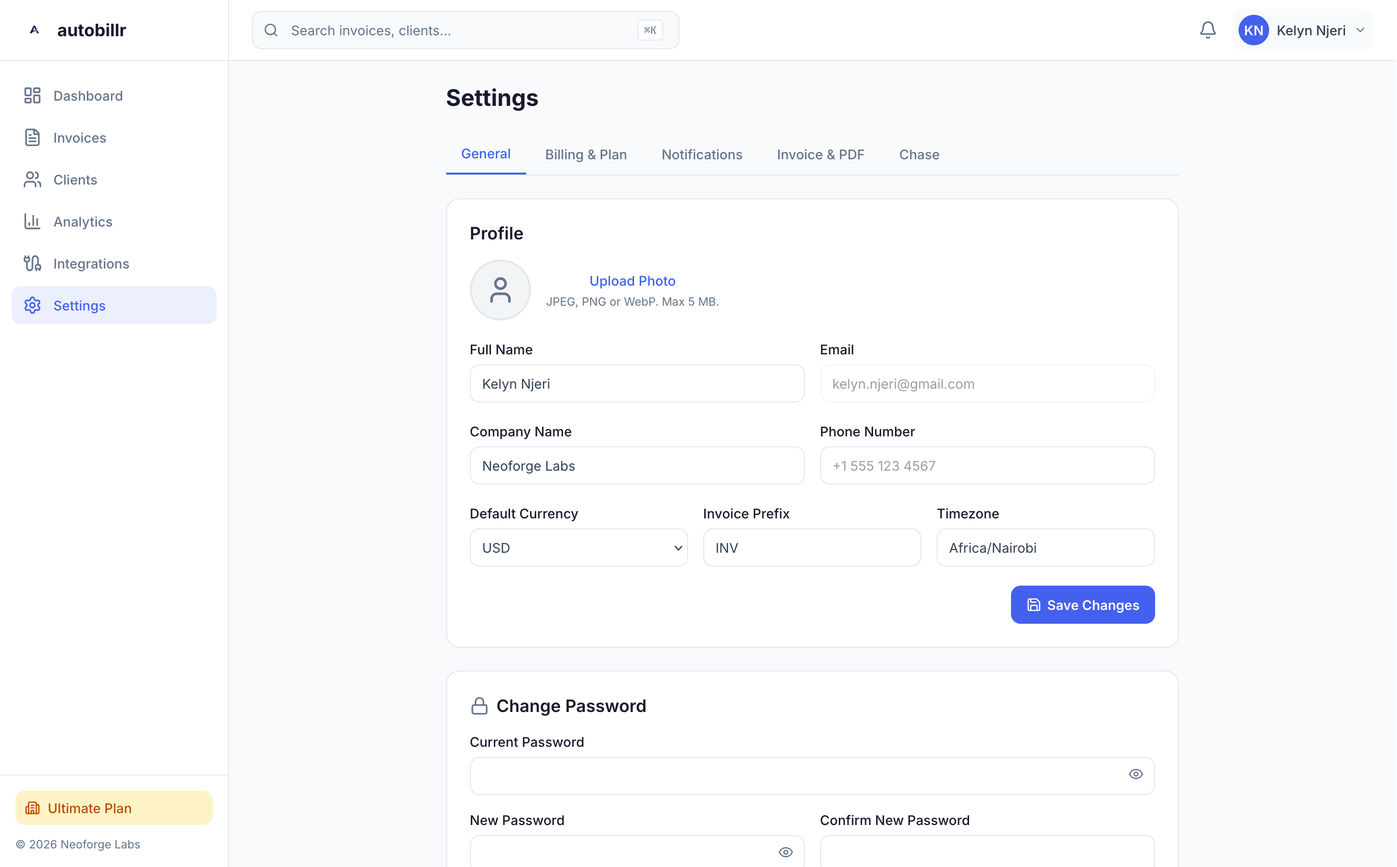Click the Timezone Africa/Nairobi field
The height and width of the screenshot is (867, 1397).
click(x=1045, y=547)
